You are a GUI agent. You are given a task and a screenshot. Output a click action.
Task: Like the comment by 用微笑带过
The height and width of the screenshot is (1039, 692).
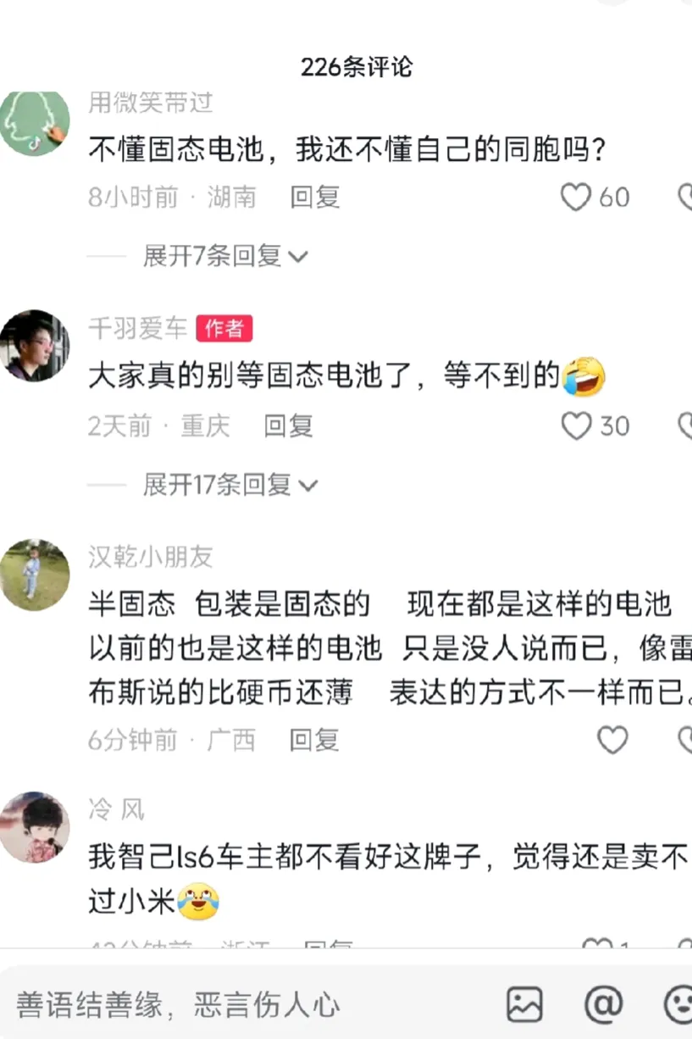pos(576,197)
